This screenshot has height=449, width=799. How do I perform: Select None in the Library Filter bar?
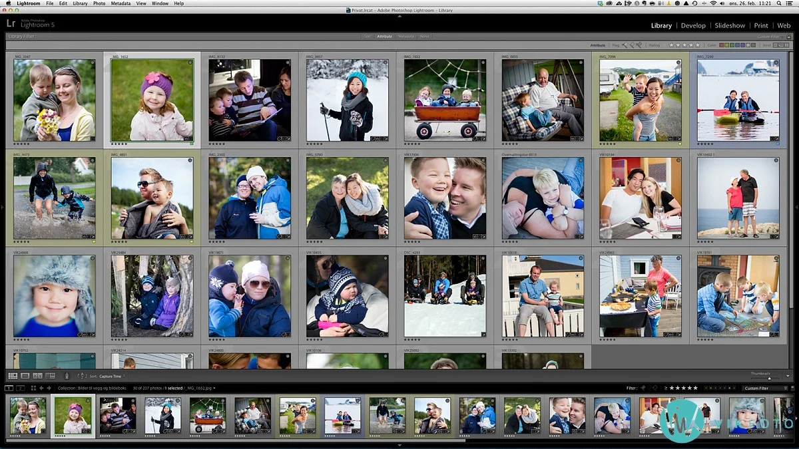click(x=425, y=37)
